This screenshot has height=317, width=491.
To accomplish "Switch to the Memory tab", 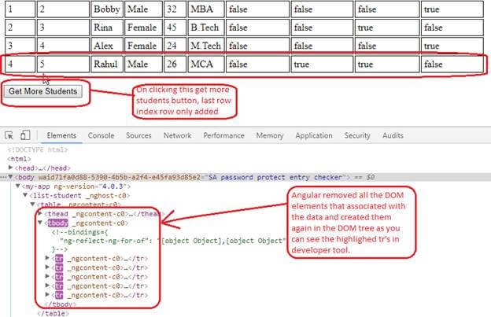I will (270, 135).
